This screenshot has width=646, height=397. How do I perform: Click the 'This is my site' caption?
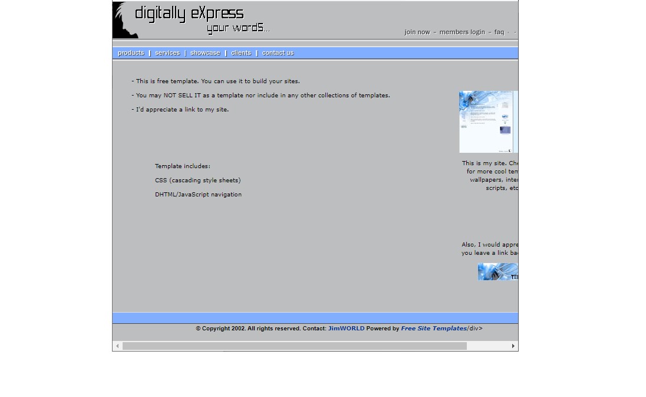pos(490,163)
